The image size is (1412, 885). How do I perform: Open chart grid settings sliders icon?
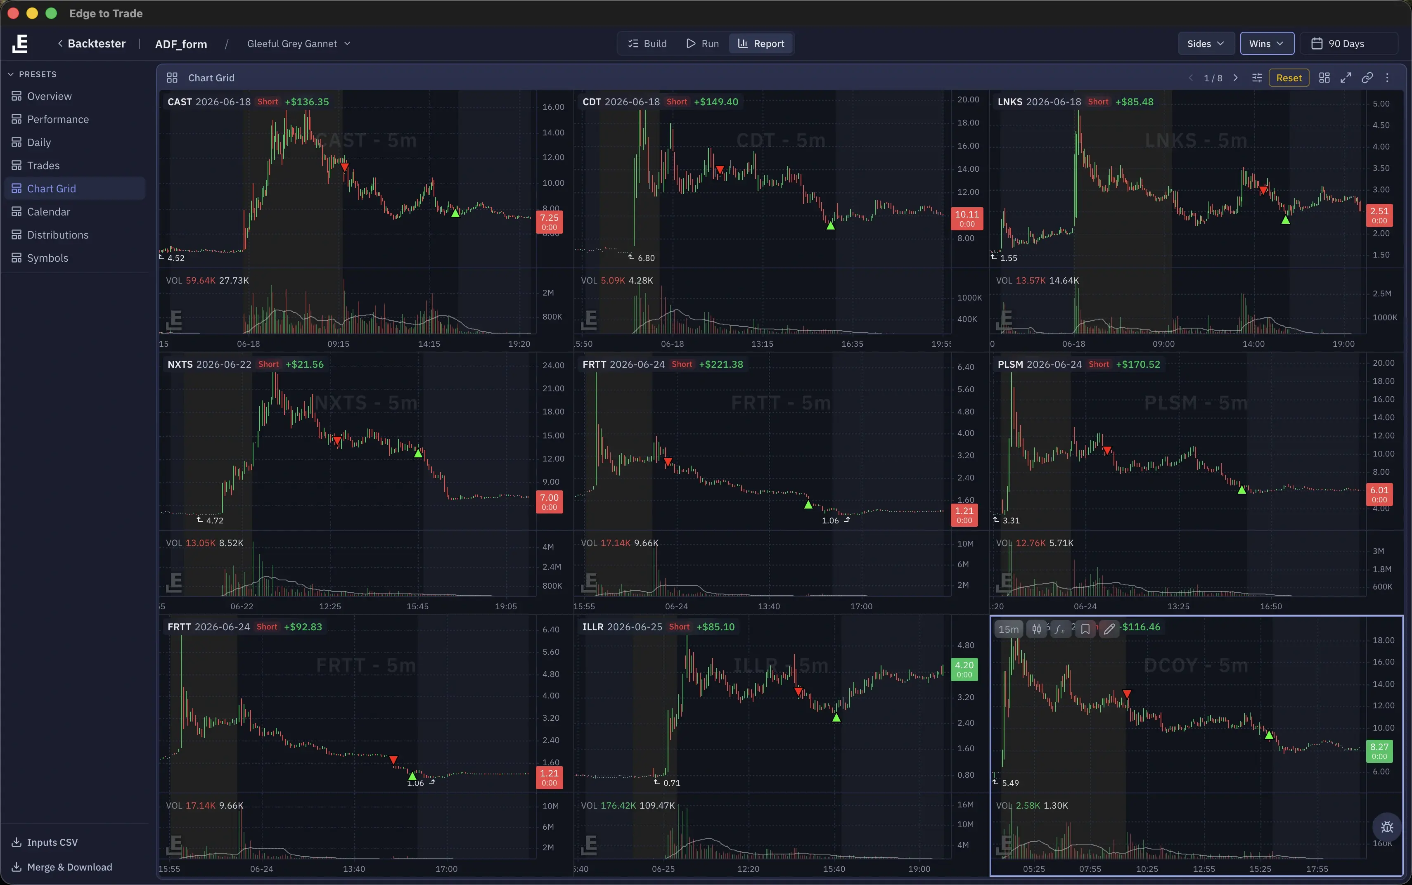click(x=1257, y=78)
